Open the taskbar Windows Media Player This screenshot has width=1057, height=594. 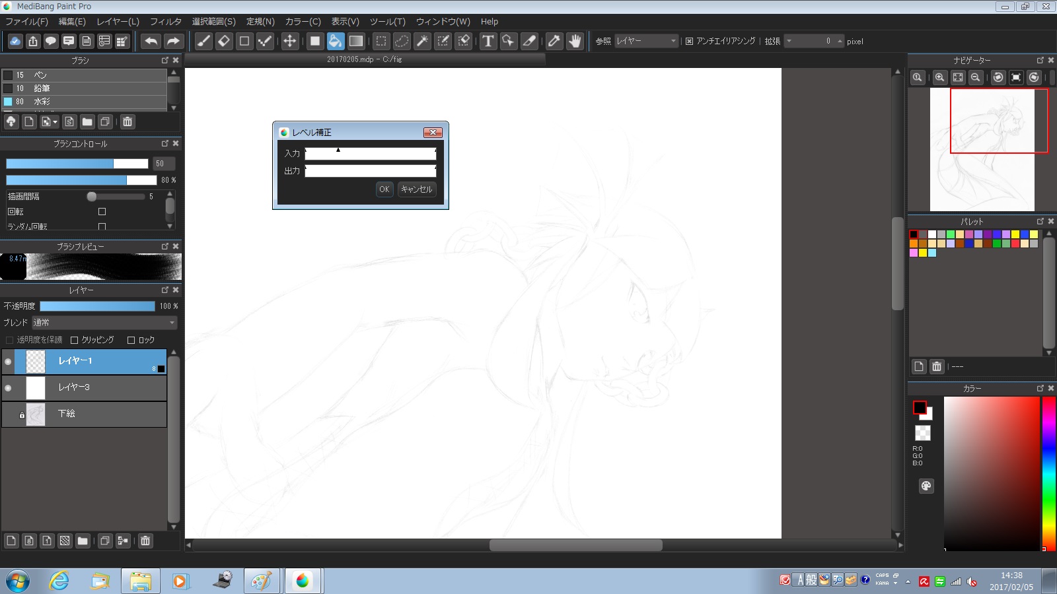click(180, 581)
